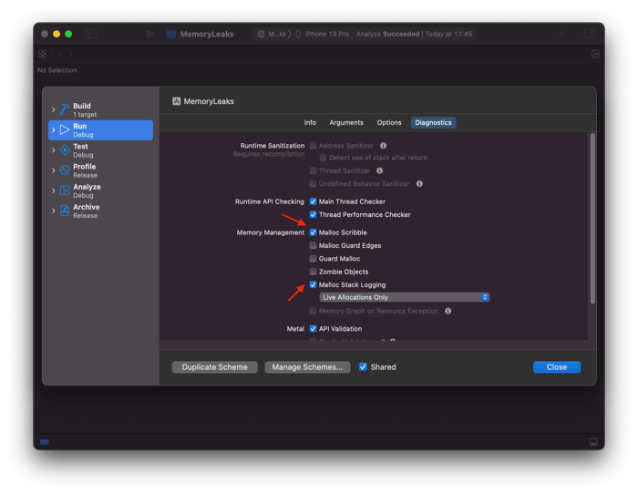Expand the Archive action disclosure chevron
Viewport: 638px width, 494px height.
pos(53,211)
